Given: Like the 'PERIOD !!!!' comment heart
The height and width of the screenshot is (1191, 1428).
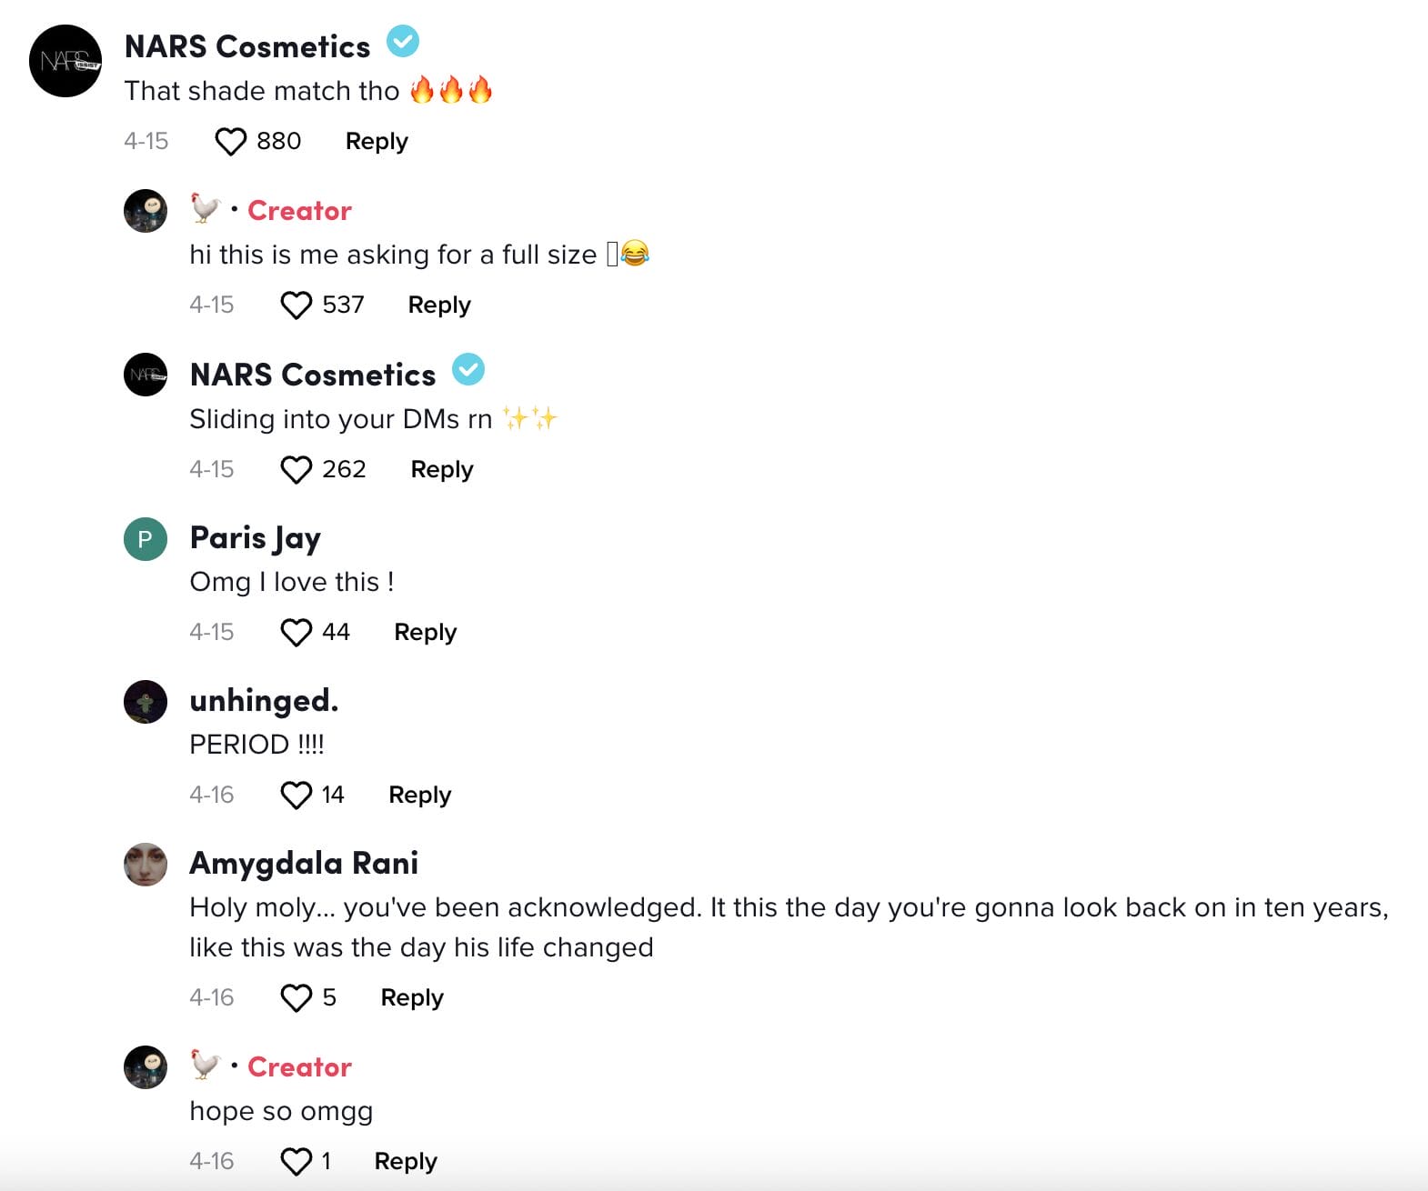Looking at the screenshot, I should click(x=296, y=796).
